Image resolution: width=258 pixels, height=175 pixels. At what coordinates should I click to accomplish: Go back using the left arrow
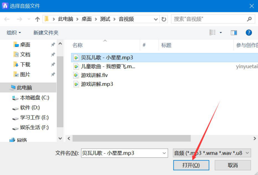pos(7,19)
